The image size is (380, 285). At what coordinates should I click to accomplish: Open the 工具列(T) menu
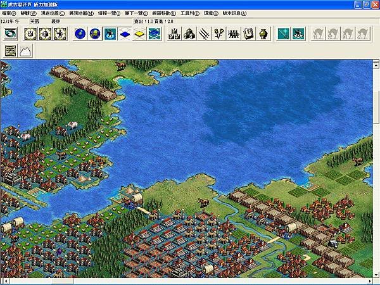pyautogui.click(x=190, y=13)
